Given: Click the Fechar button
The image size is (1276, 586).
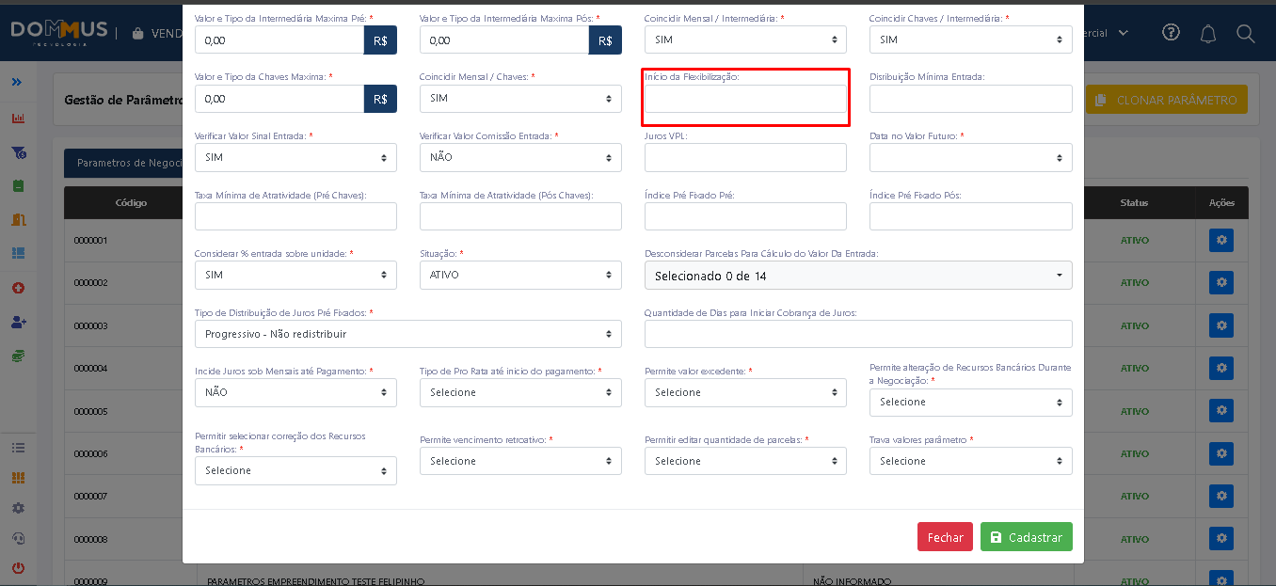Looking at the screenshot, I should [945, 537].
